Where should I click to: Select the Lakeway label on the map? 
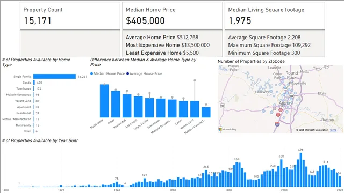(x=262, y=92)
